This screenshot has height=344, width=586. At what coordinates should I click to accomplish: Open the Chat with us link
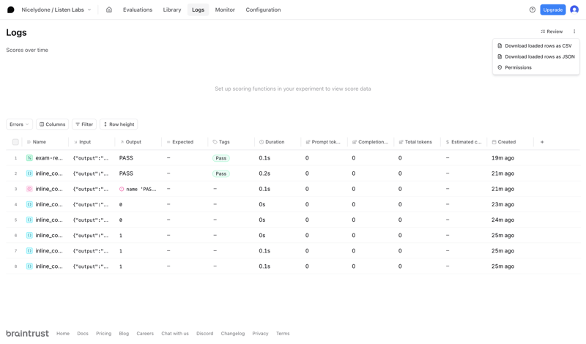coord(175,334)
